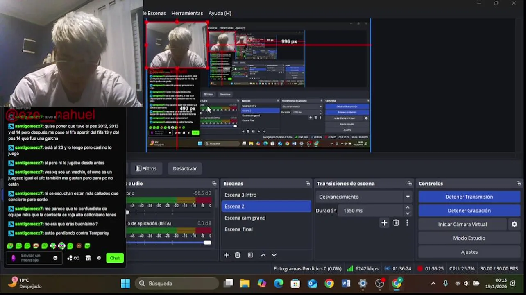The height and width of the screenshot is (295, 526).
Task: Open virtual camera settings gear
Action: [515, 224]
